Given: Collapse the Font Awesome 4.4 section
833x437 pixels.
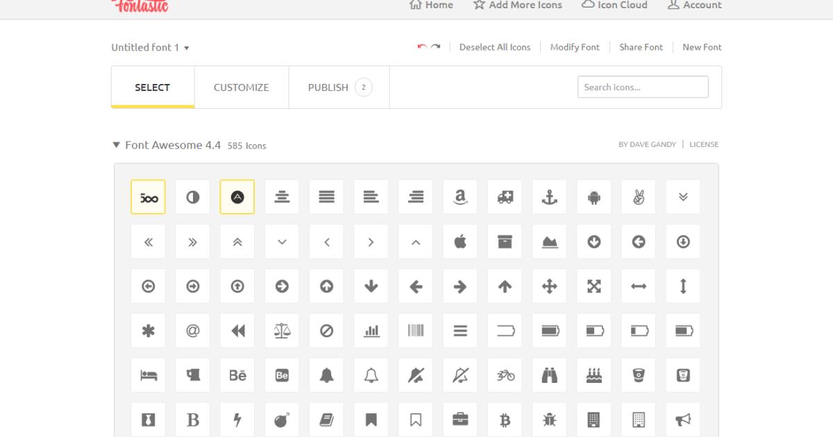Looking at the screenshot, I should pyautogui.click(x=116, y=145).
